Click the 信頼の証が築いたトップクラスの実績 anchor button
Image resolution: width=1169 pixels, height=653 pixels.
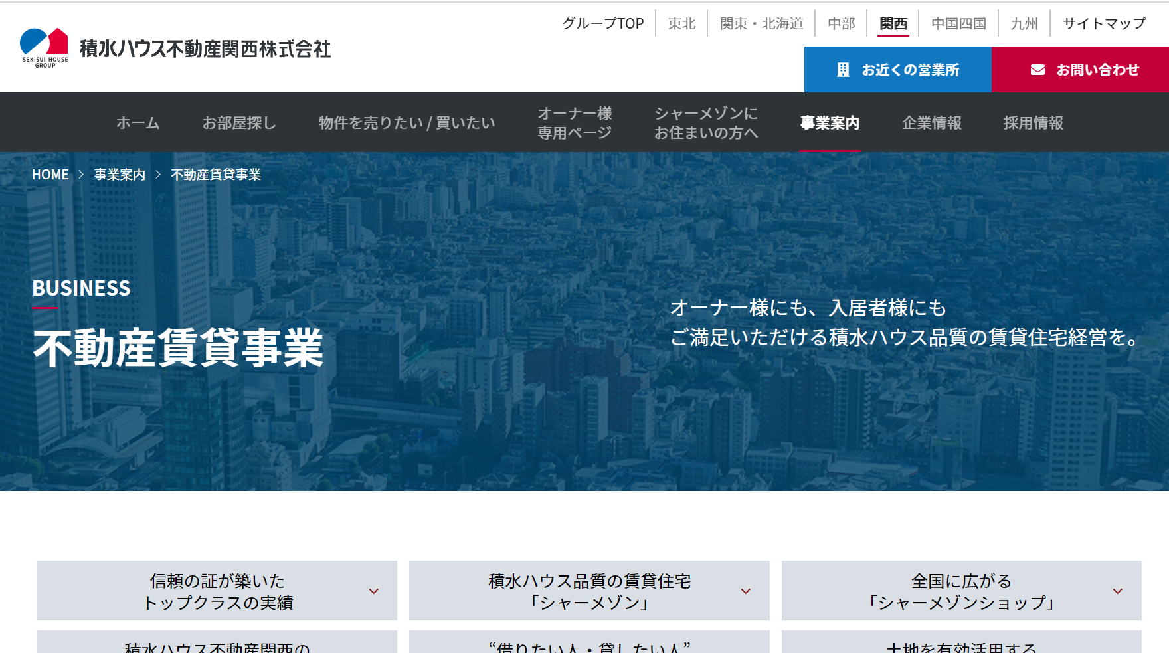[217, 591]
